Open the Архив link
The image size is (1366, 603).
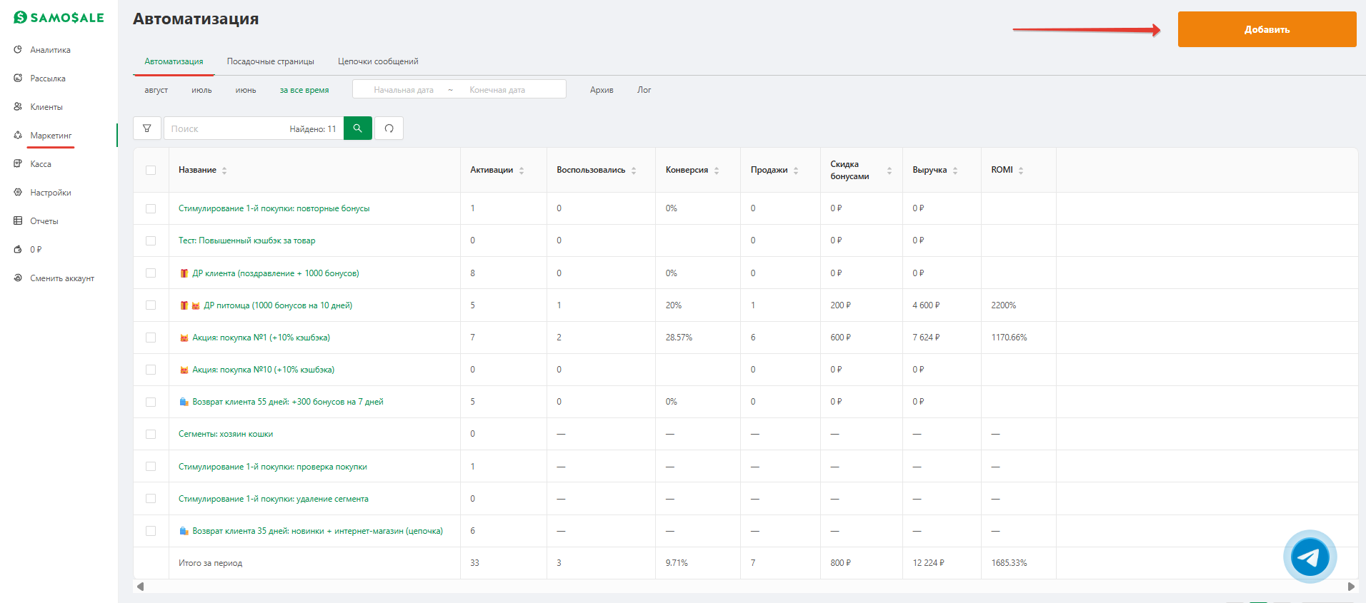pyautogui.click(x=602, y=90)
